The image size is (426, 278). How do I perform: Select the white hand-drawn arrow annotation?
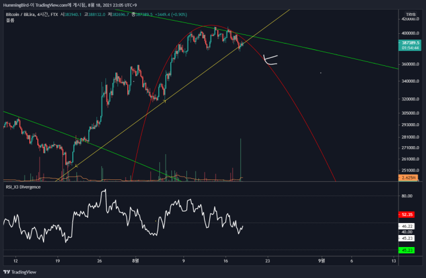tap(270, 60)
